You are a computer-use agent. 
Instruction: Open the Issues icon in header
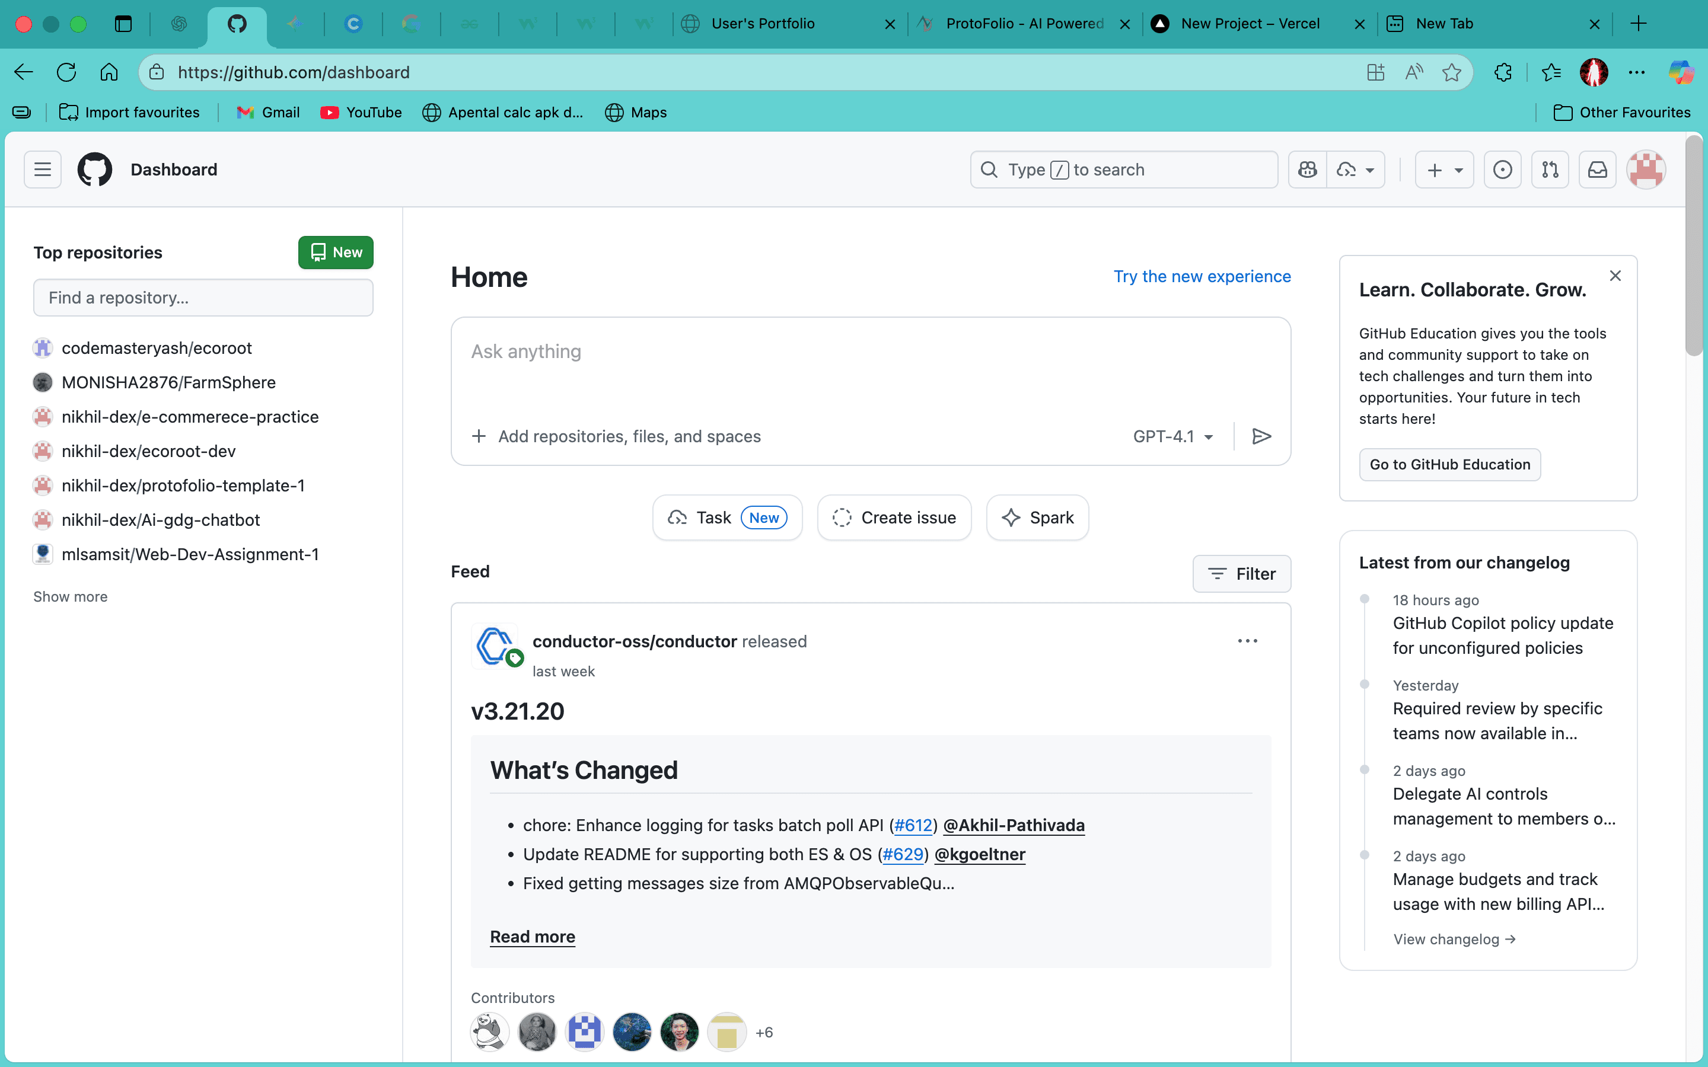pyautogui.click(x=1503, y=170)
